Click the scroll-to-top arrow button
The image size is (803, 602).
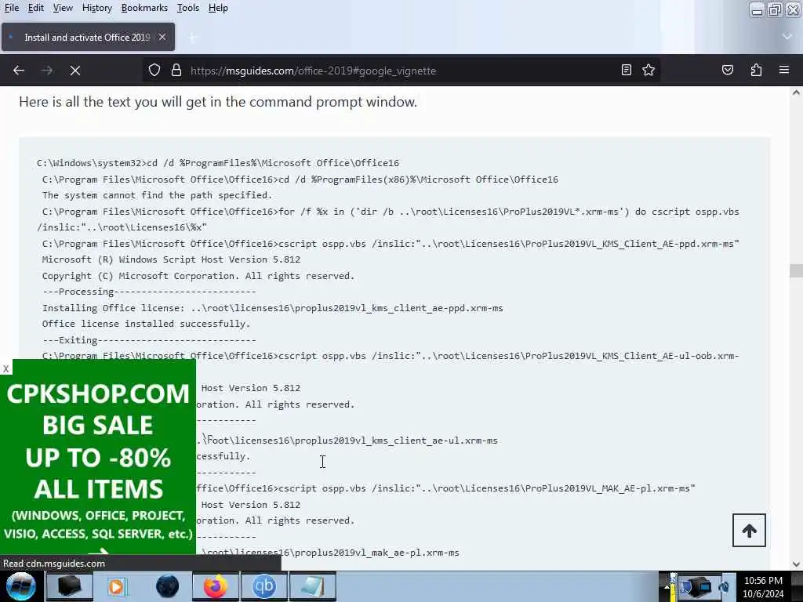tap(749, 531)
